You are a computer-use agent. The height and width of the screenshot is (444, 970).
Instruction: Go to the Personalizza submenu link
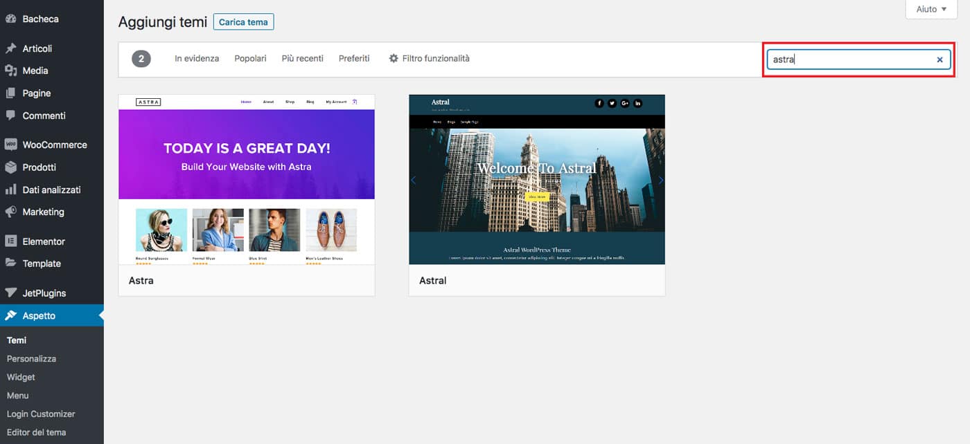tap(31, 359)
